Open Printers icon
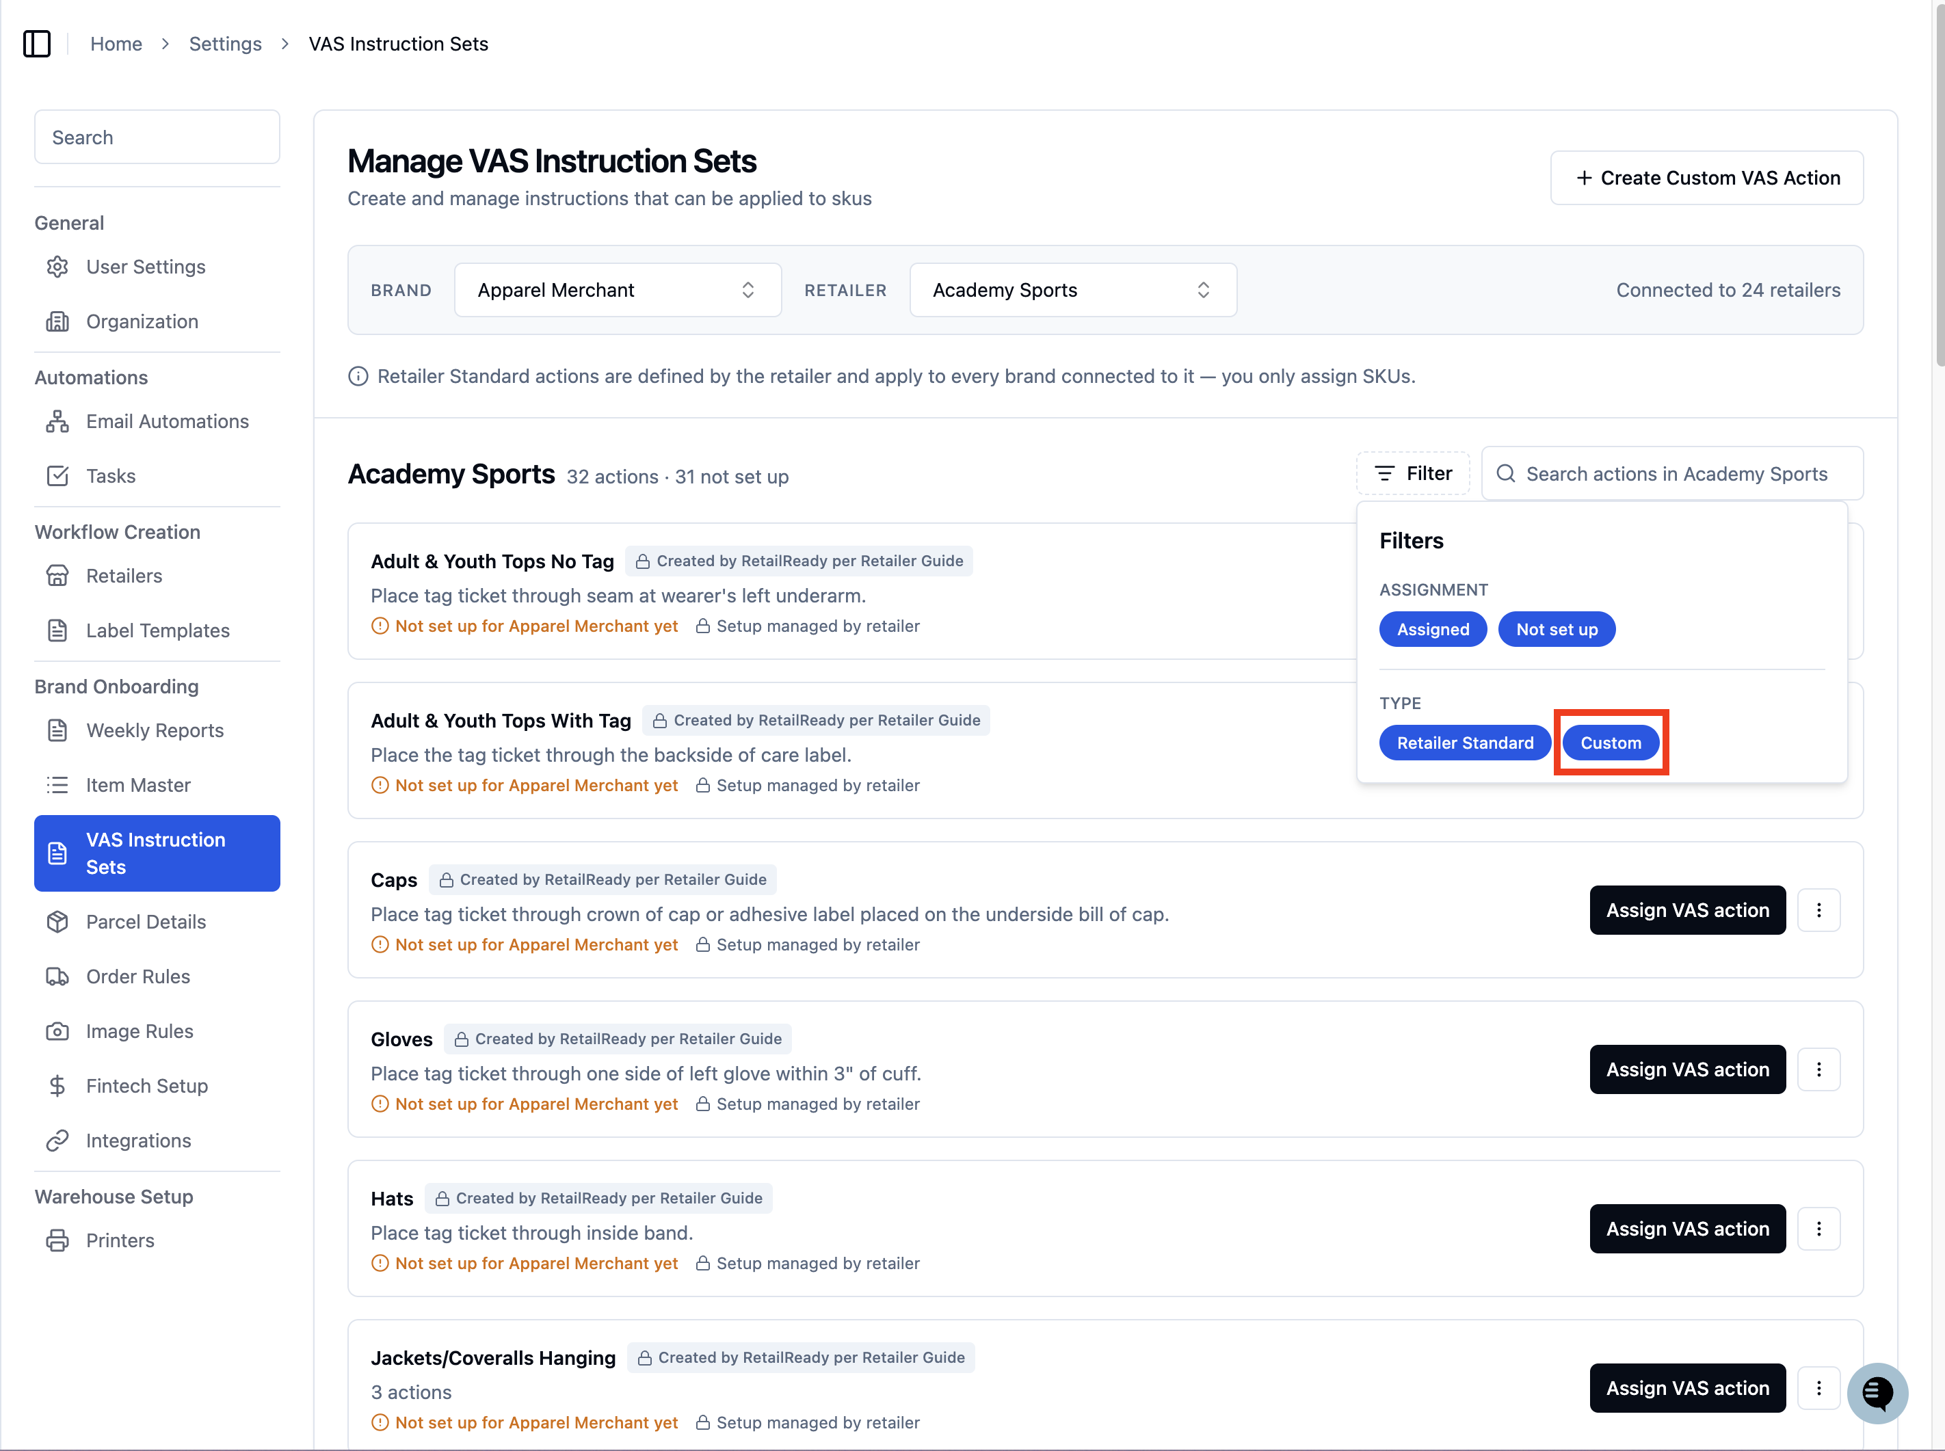The image size is (1945, 1451). pos(58,1241)
